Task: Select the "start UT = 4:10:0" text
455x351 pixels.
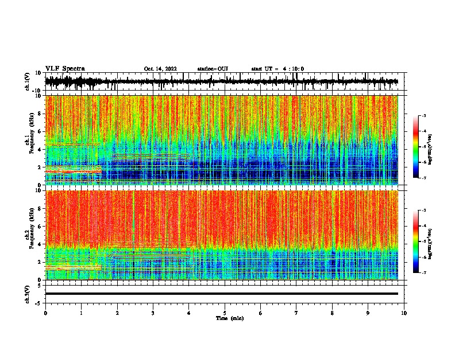Action: tap(277, 69)
